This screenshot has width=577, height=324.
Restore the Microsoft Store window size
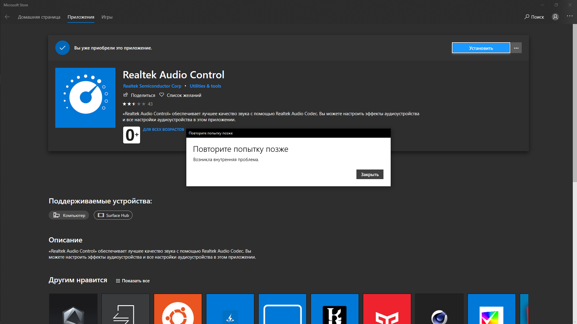point(556,5)
